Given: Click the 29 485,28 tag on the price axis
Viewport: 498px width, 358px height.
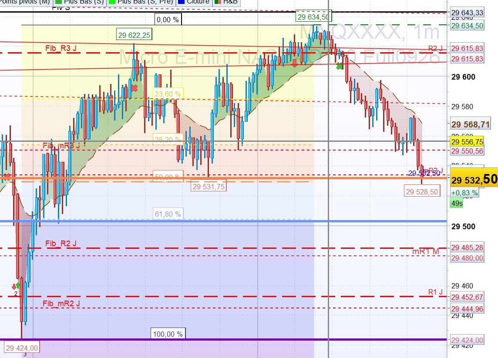Looking at the screenshot, I should coord(467,248).
